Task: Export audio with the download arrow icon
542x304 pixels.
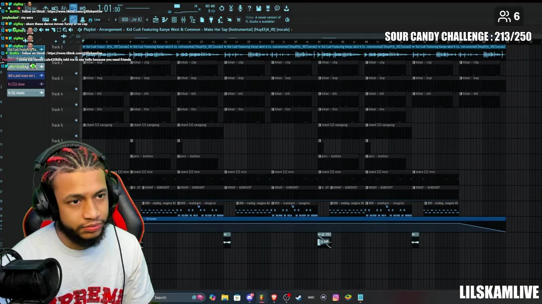Action: tap(287, 8)
